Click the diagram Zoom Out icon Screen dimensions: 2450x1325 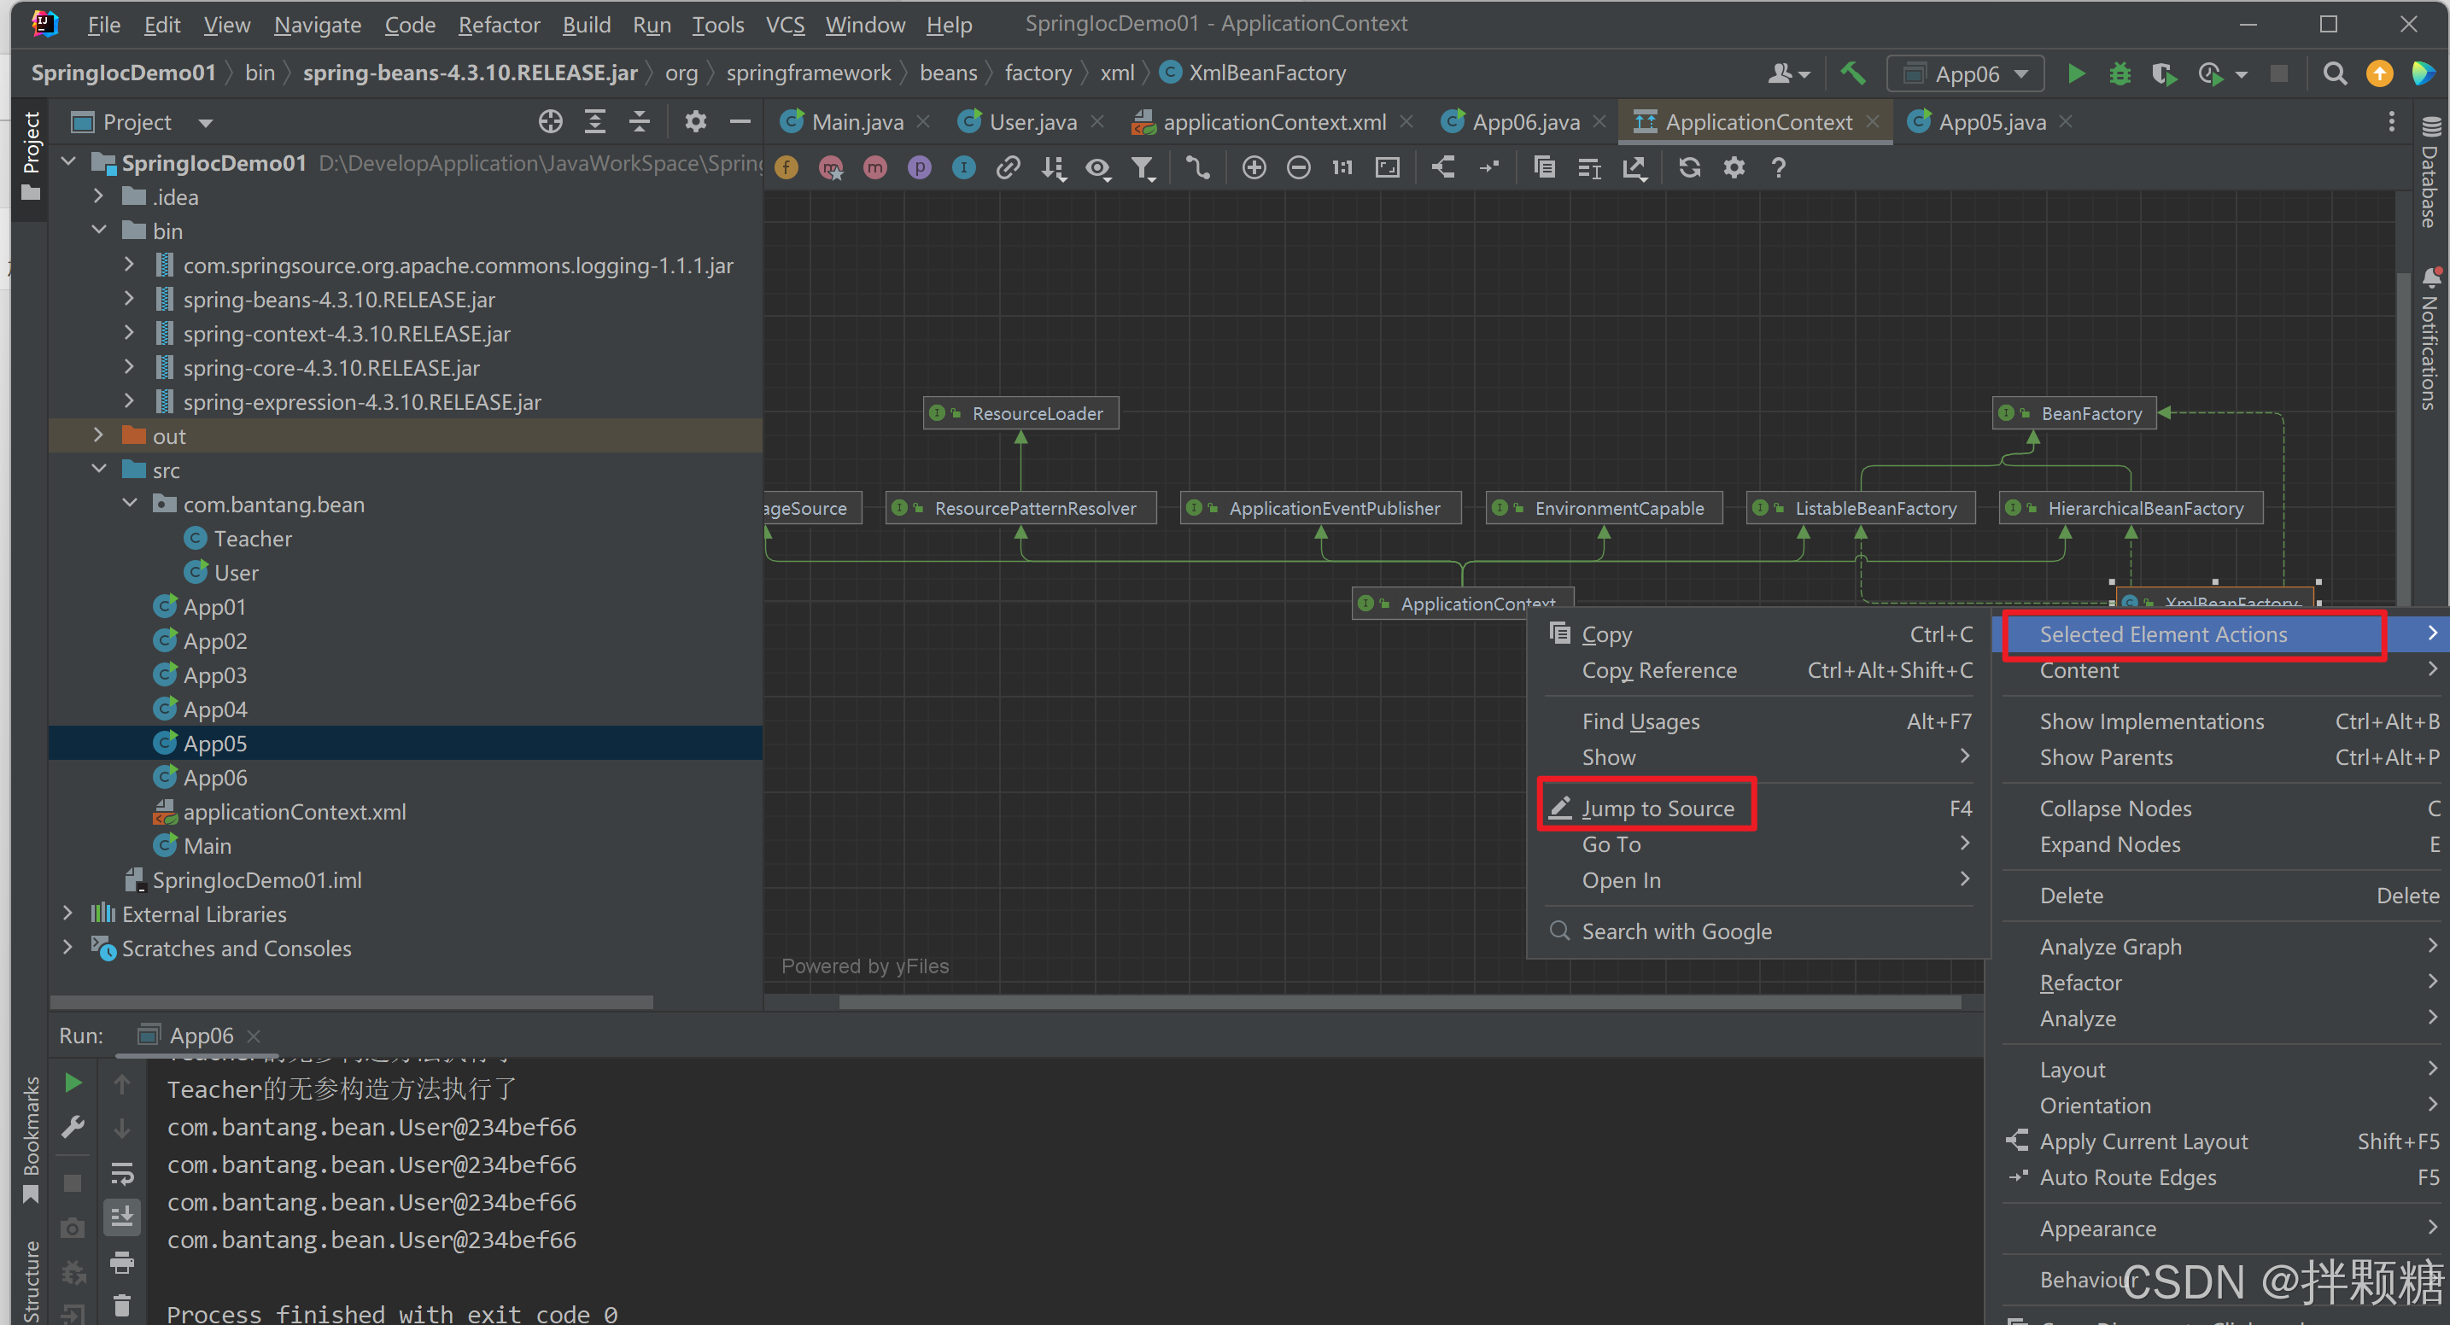(1298, 168)
